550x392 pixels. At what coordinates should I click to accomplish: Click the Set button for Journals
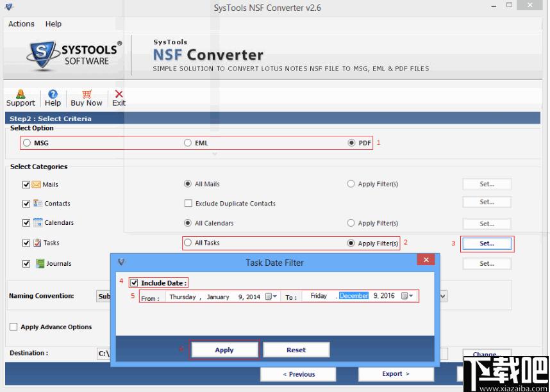(487, 264)
